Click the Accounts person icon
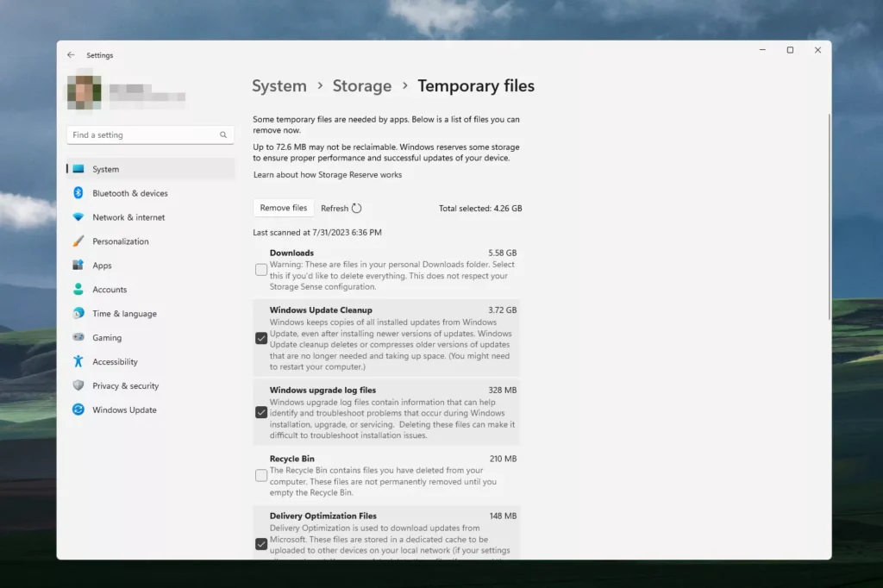The height and width of the screenshot is (588, 883). click(78, 290)
